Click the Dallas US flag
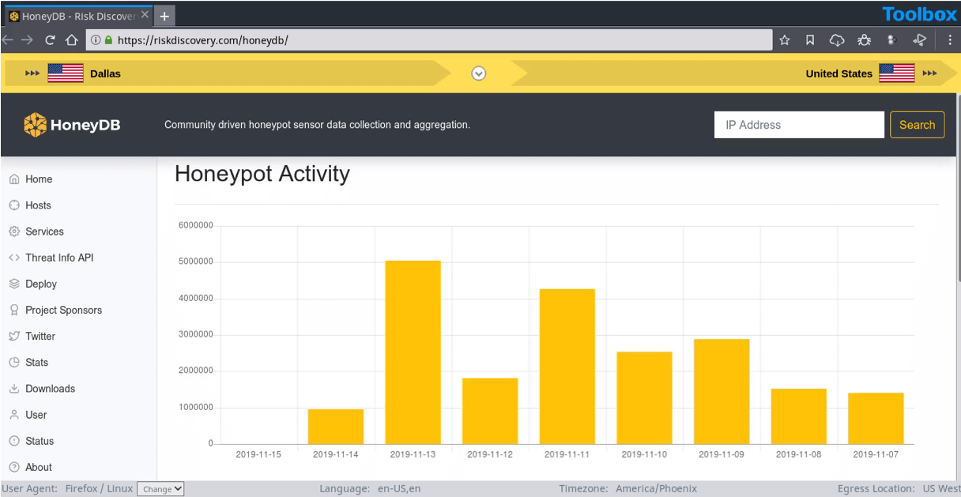Image resolution: width=961 pixels, height=497 pixels. [66, 73]
